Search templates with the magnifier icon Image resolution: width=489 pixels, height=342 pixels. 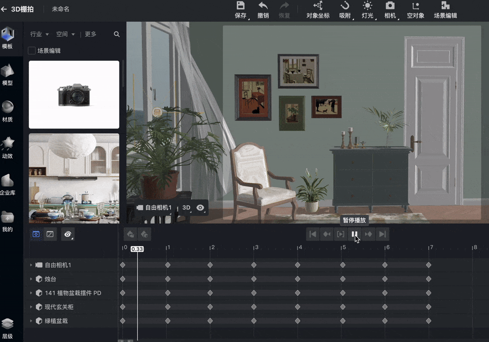[x=117, y=34]
